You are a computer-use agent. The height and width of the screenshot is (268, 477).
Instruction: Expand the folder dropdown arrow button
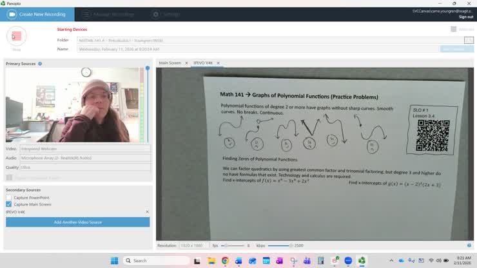pos(469,40)
